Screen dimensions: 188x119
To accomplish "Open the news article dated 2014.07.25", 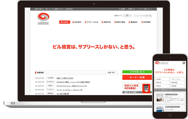I will pyautogui.click(x=65, y=78).
